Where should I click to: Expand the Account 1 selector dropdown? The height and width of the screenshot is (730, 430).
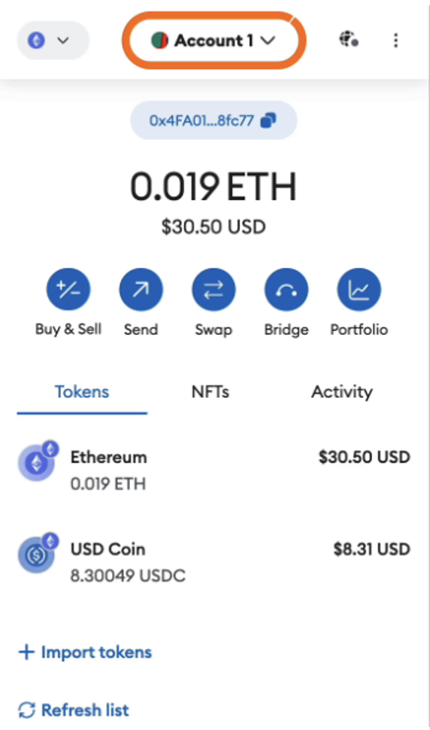pyautogui.click(x=213, y=41)
